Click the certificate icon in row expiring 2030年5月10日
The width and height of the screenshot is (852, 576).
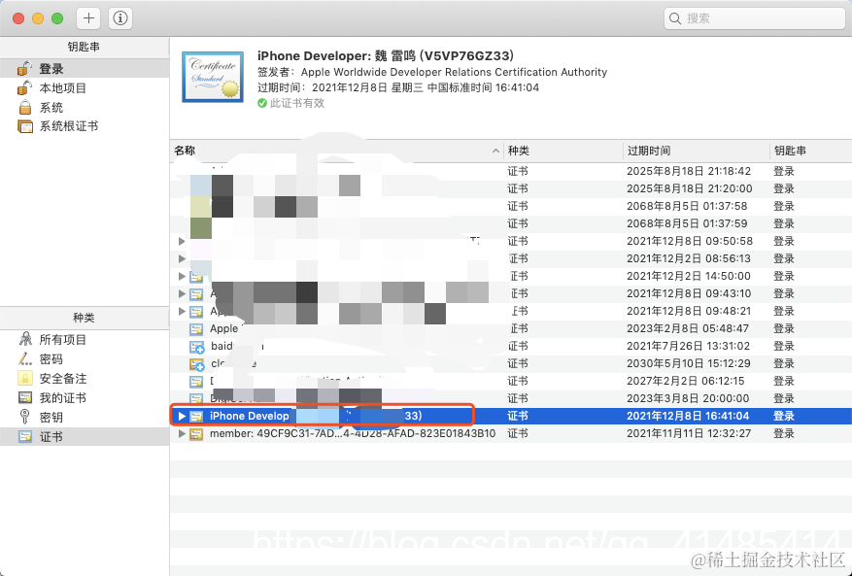pyautogui.click(x=196, y=364)
